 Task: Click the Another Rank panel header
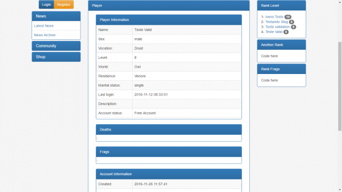(281, 45)
